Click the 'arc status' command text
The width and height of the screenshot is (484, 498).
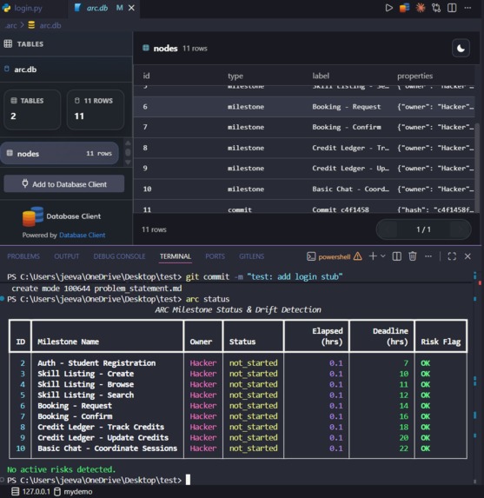point(208,299)
